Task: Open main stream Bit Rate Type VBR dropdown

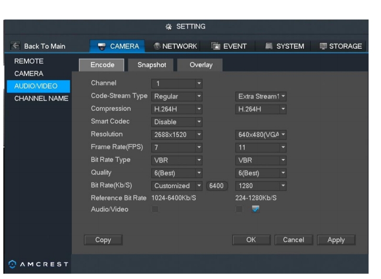Action: [x=177, y=160]
